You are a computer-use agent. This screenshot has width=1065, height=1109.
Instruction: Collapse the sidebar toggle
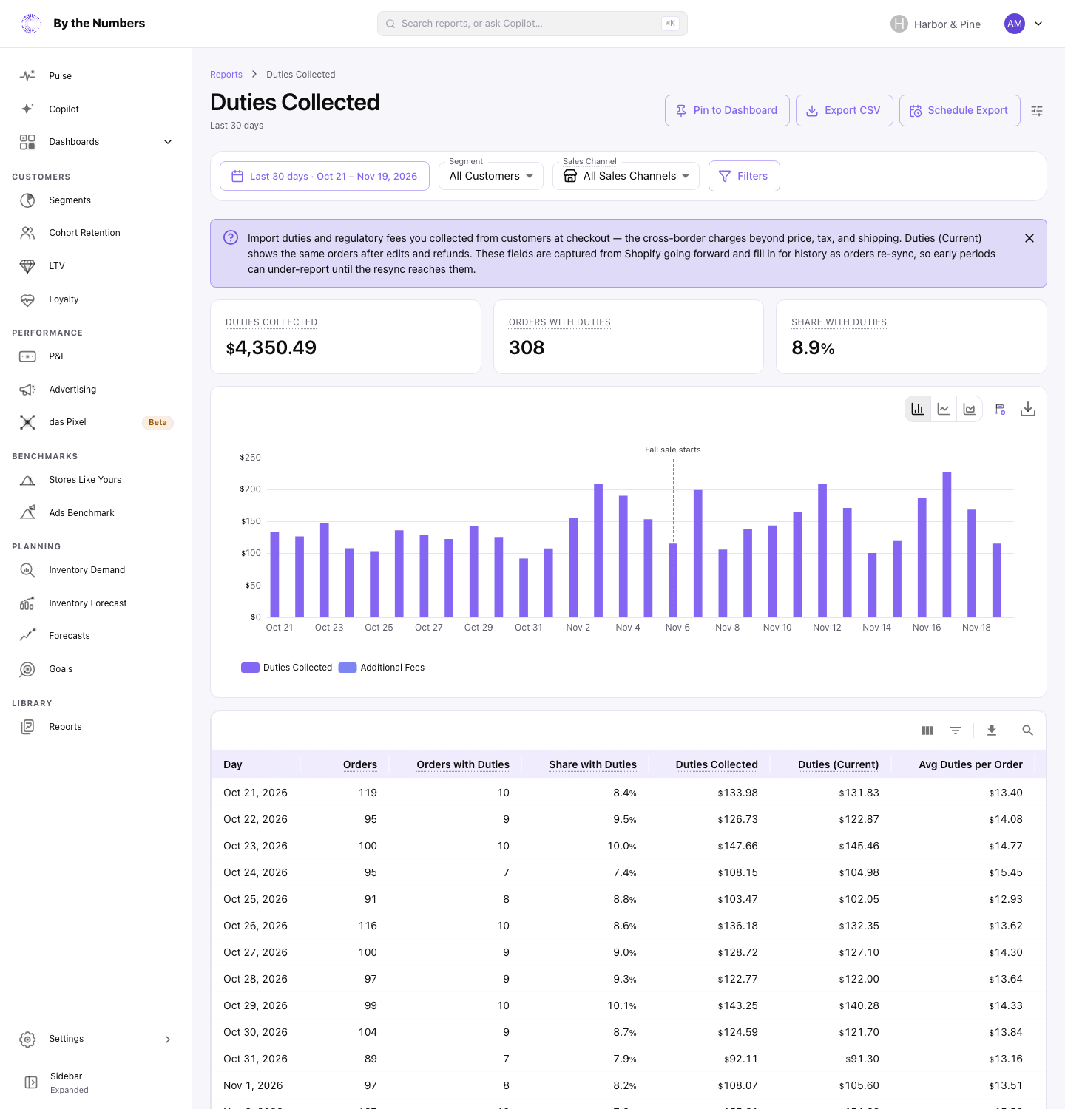click(31, 1082)
